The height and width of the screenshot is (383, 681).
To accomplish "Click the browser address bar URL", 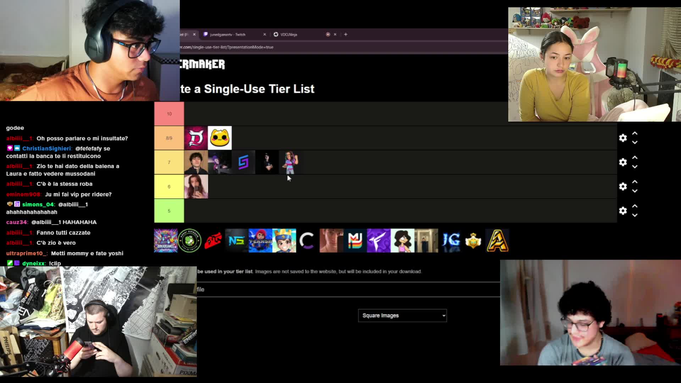I will click(x=227, y=47).
